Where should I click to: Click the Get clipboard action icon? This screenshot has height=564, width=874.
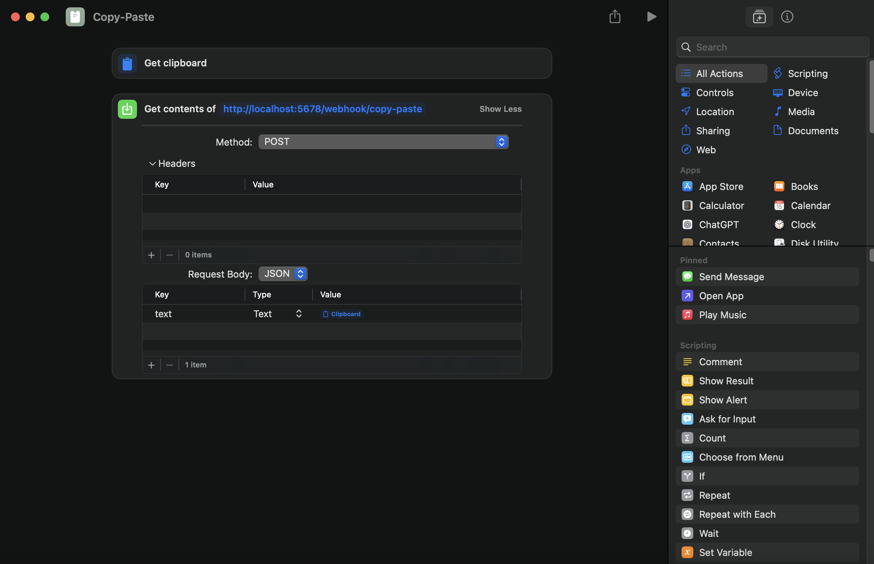(127, 63)
